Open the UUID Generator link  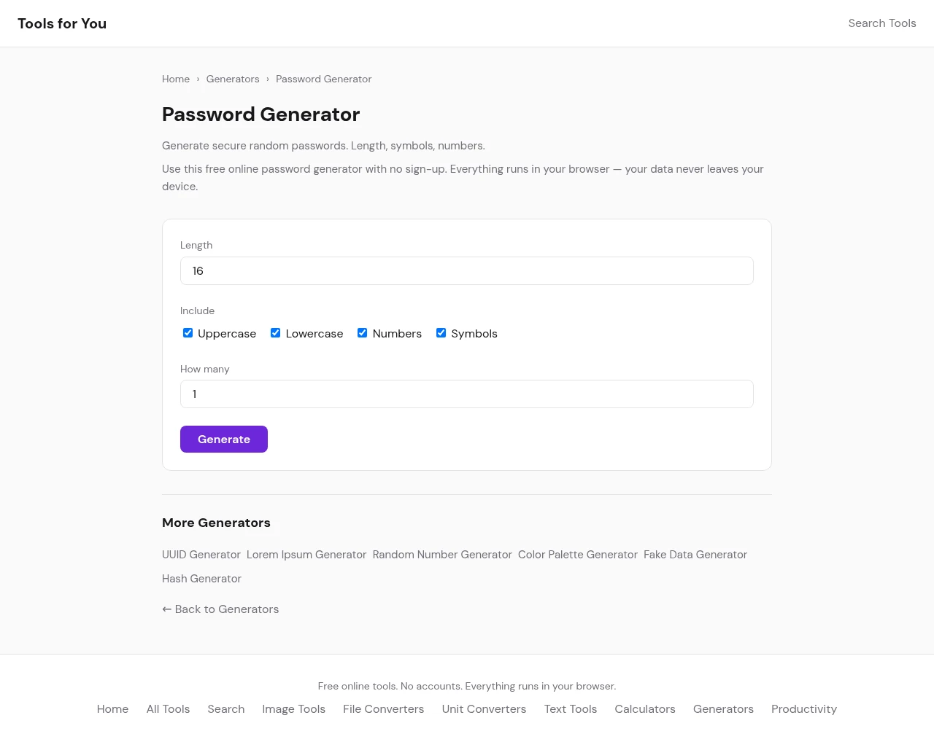click(x=201, y=555)
